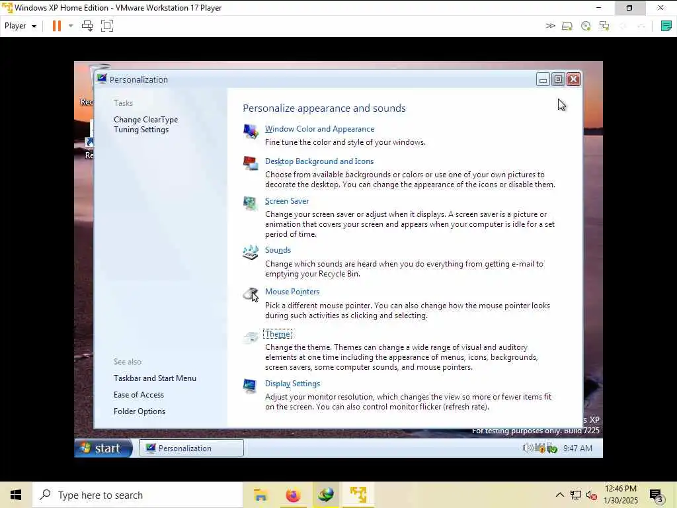This screenshot has height=508, width=677.
Task: Expand the power options arrow beside pause
Action: (71, 26)
